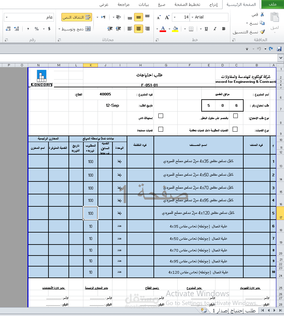Switch to the Formulas (صيغ) tab
The width and height of the screenshot is (284, 316).
162,5
